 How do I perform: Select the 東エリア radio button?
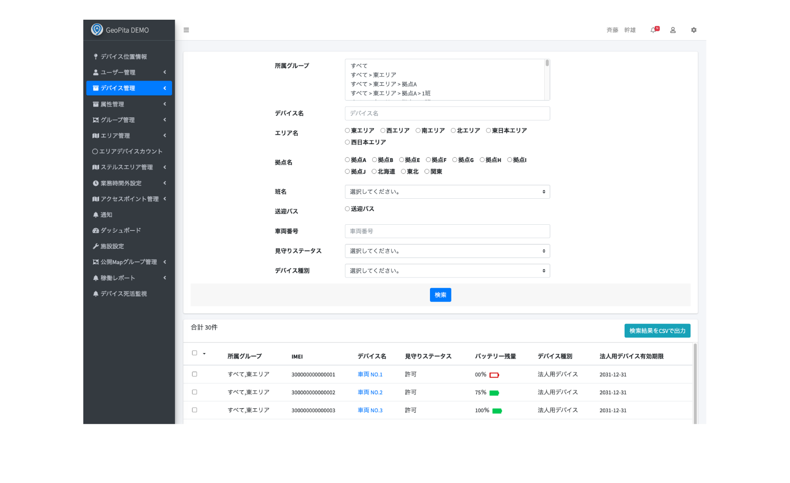347,131
